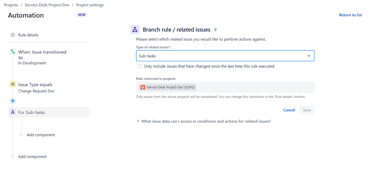Select For Sub-tasks branch component
The height and width of the screenshot is (190, 369).
point(49,112)
